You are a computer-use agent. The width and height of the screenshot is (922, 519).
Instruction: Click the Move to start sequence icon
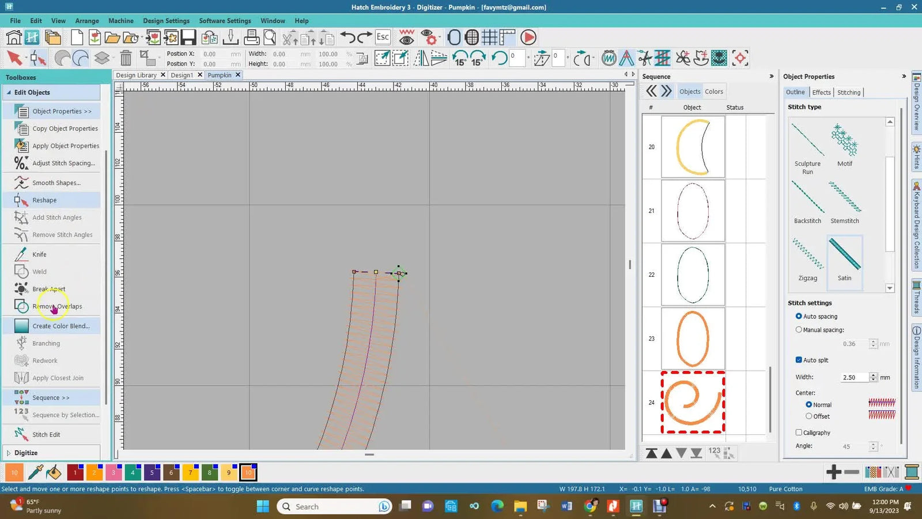[x=652, y=453]
